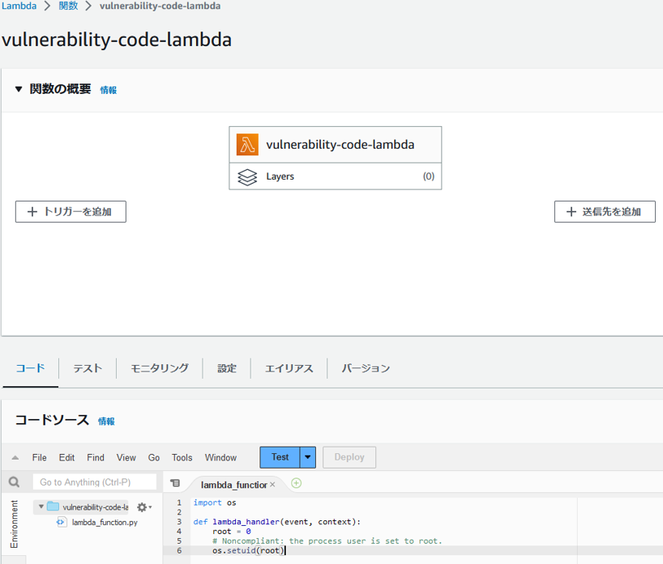663x564 pixels.
Task: Click the Layers stack icon
Action: tap(247, 176)
